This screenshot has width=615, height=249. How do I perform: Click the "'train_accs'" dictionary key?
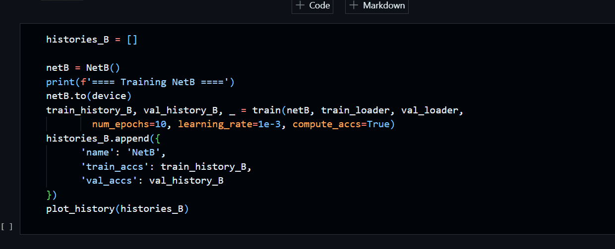click(x=115, y=166)
